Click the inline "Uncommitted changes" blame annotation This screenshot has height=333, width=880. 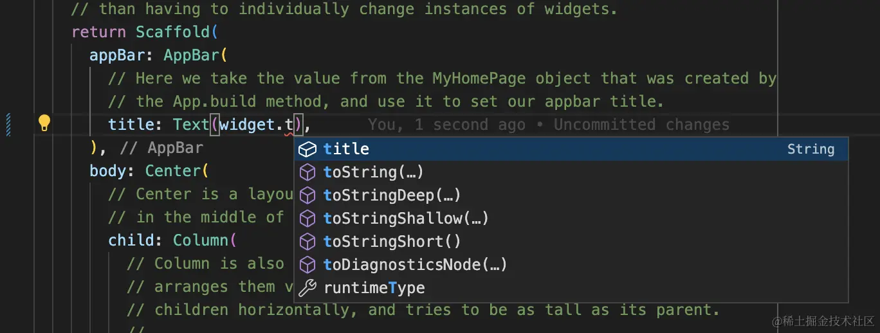(641, 125)
